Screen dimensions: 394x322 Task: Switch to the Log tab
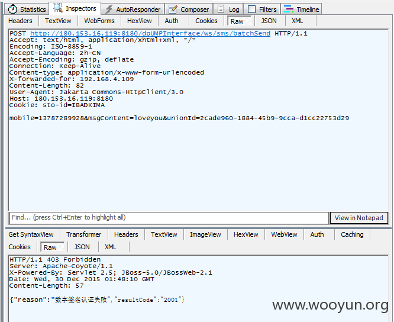[x=228, y=9]
